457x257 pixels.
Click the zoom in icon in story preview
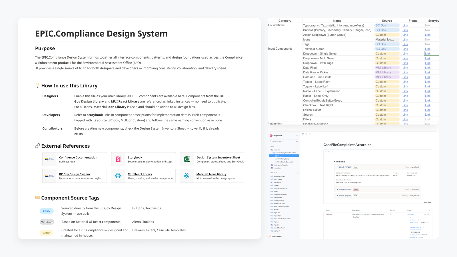pyautogui.click(x=326, y=152)
